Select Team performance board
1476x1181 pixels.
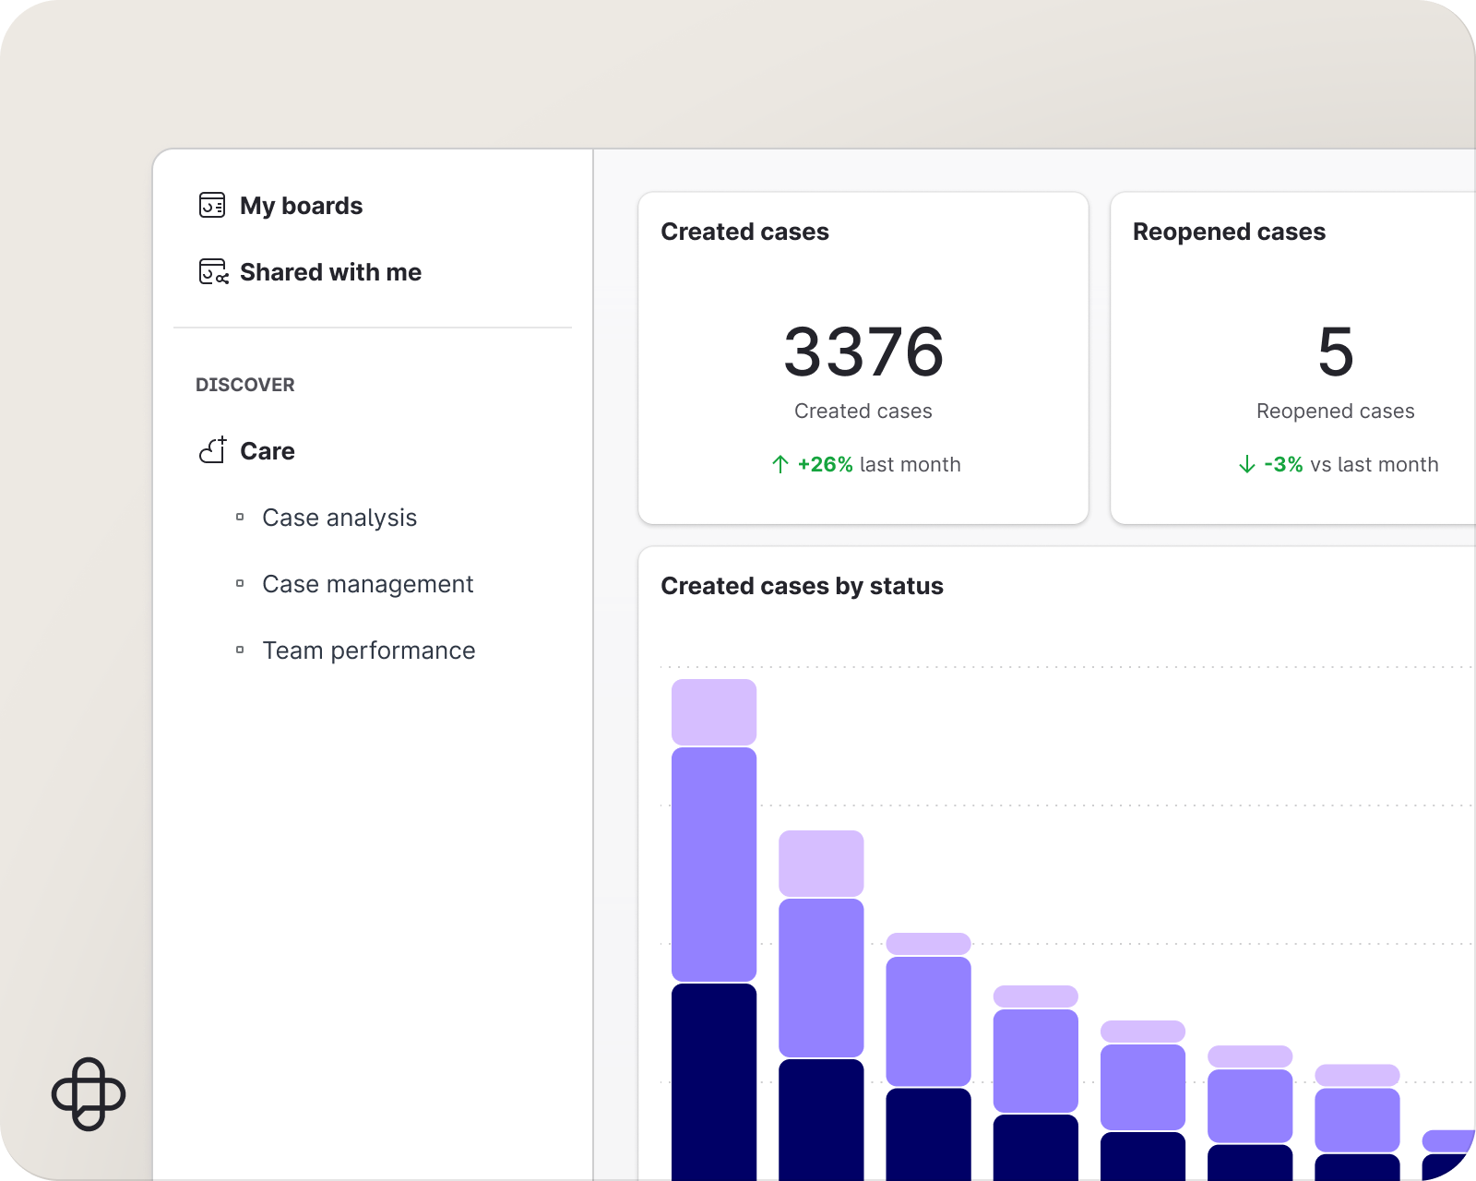(x=369, y=650)
